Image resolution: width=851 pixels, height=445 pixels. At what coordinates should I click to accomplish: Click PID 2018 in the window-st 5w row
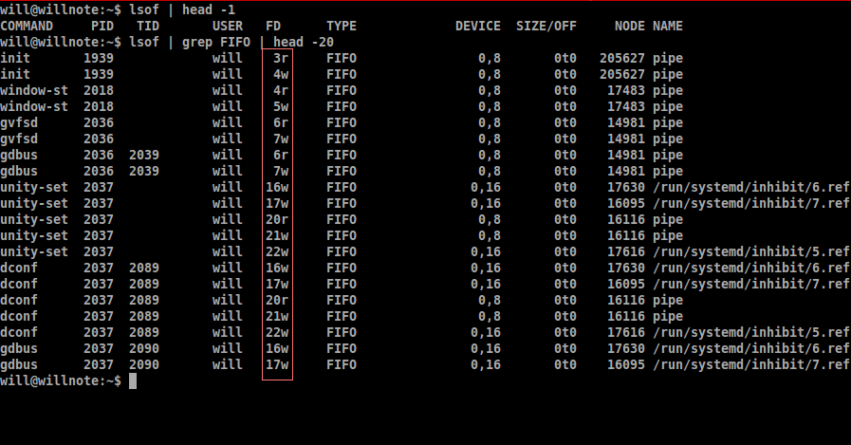click(99, 106)
